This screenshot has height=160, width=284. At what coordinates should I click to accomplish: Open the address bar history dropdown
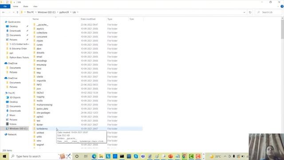[244, 12]
